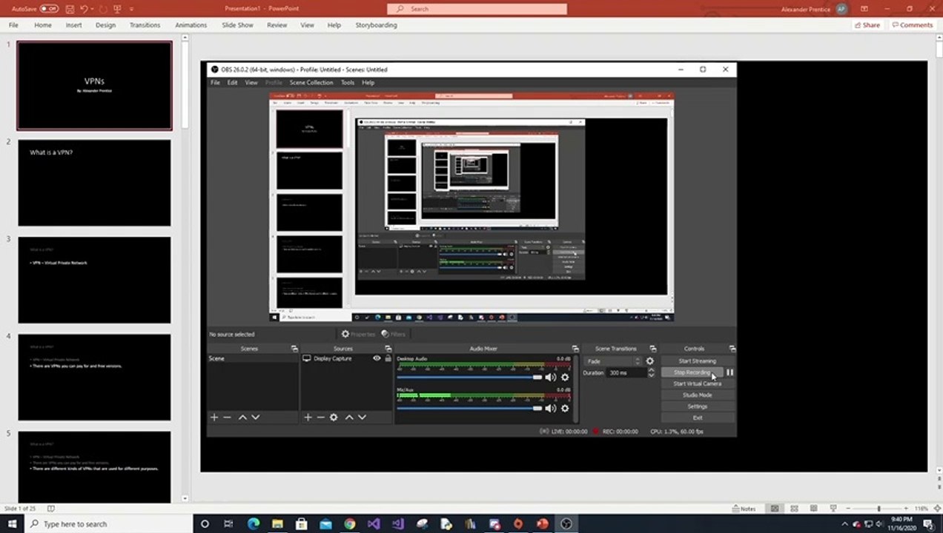Image resolution: width=943 pixels, height=533 pixels.
Task: Click Stop Recording in OBS
Action: (x=692, y=372)
